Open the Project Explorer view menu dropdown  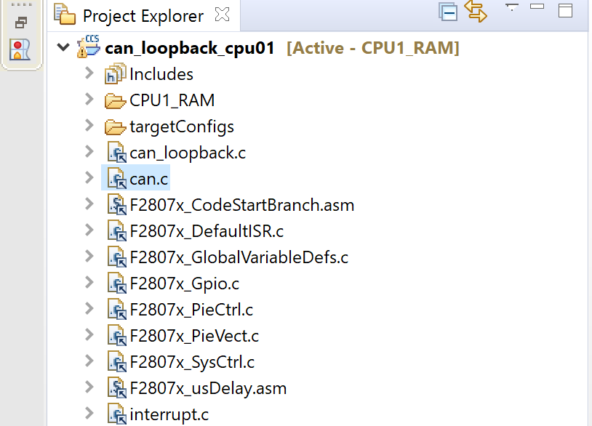click(x=511, y=10)
